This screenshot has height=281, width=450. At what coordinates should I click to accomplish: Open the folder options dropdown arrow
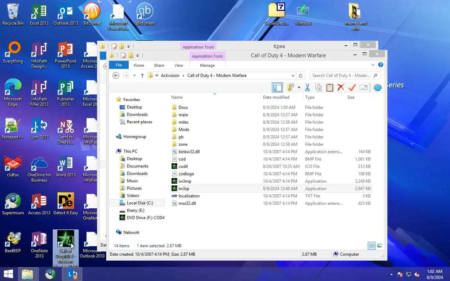coord(299,87)
